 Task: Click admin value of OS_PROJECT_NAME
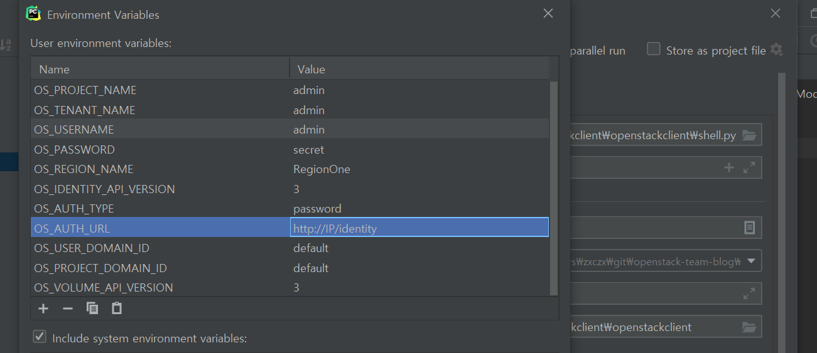click(309, 90)
